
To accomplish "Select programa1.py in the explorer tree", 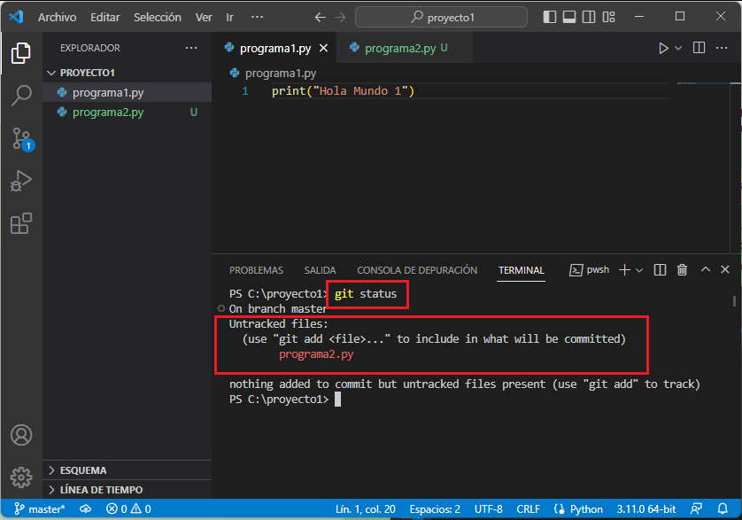I will click(127, 92).
